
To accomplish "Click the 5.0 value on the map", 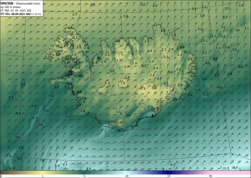I will tap(129, 115).
